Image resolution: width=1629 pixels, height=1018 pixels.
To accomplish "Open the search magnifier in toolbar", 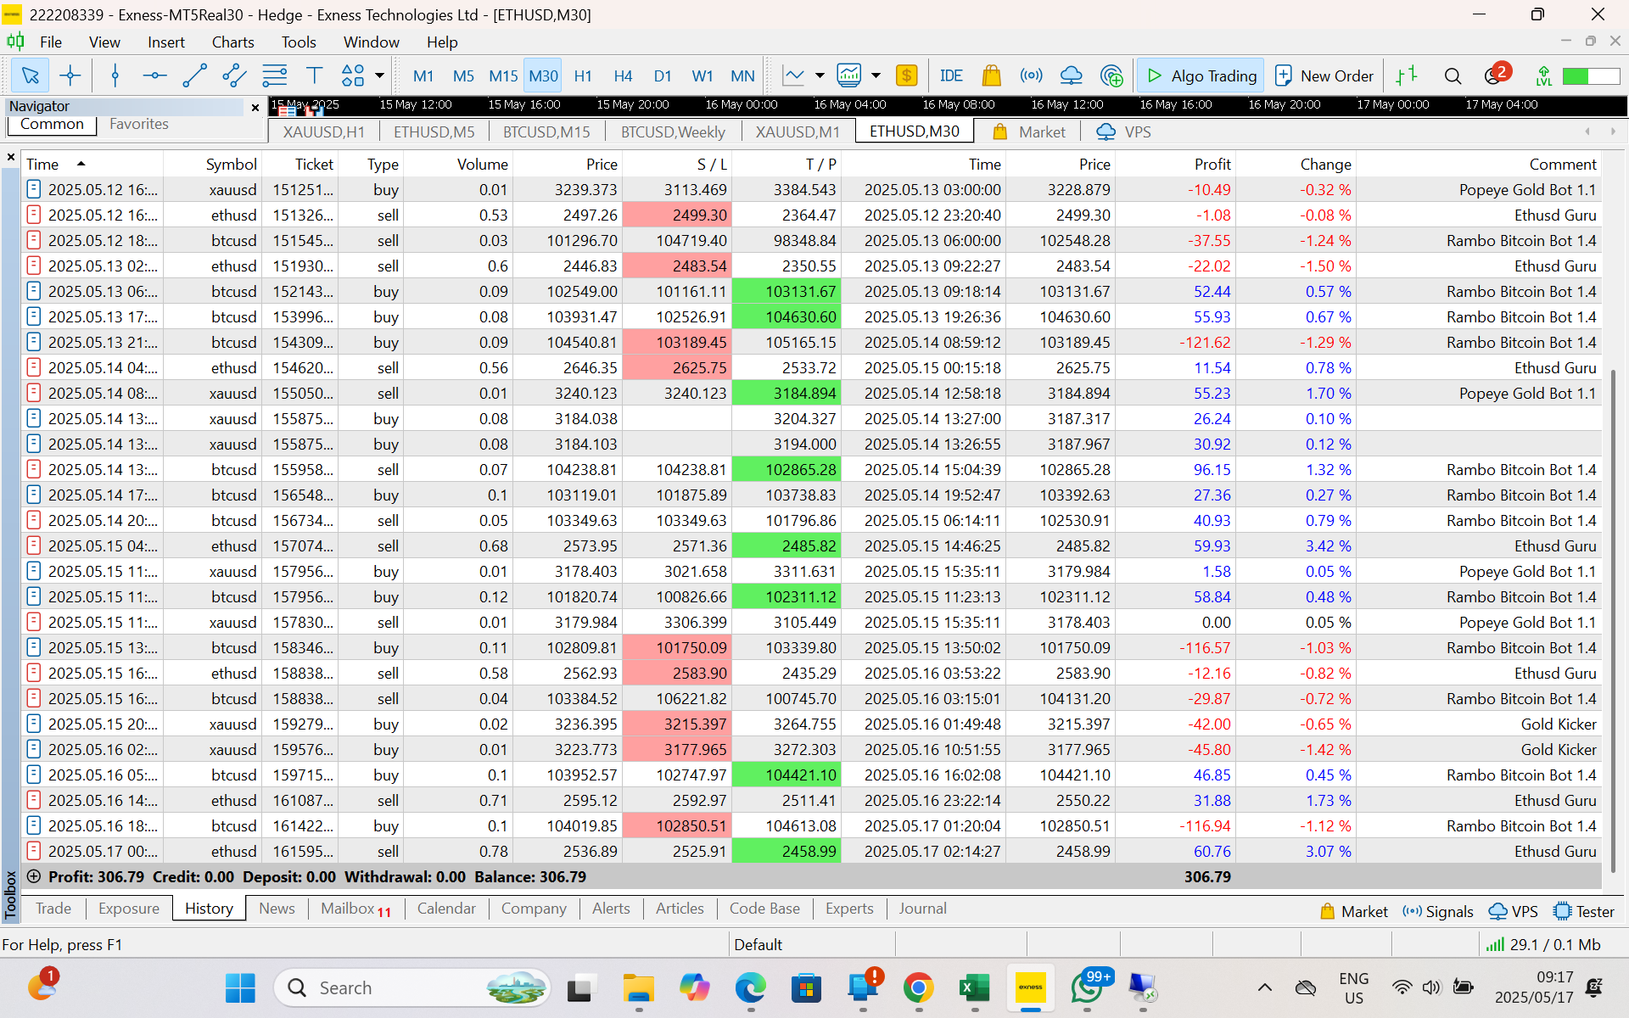I will pyautogui.click(x=1453, y=76).
